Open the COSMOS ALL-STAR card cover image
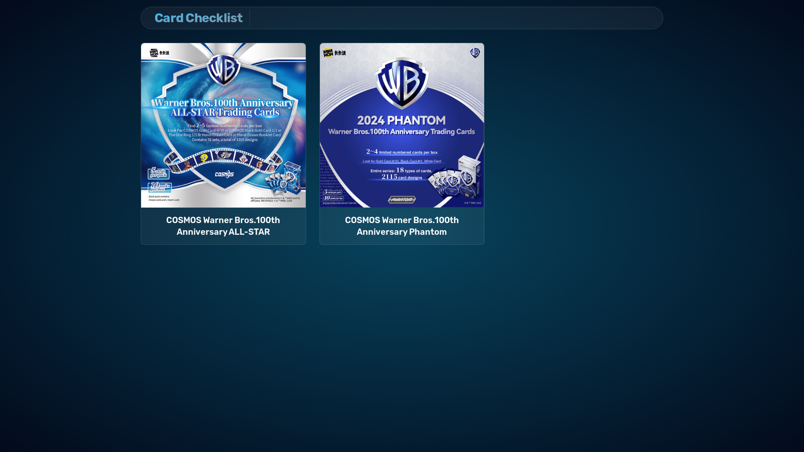Viewport: 804px width, 452px height. pos(223,125)
